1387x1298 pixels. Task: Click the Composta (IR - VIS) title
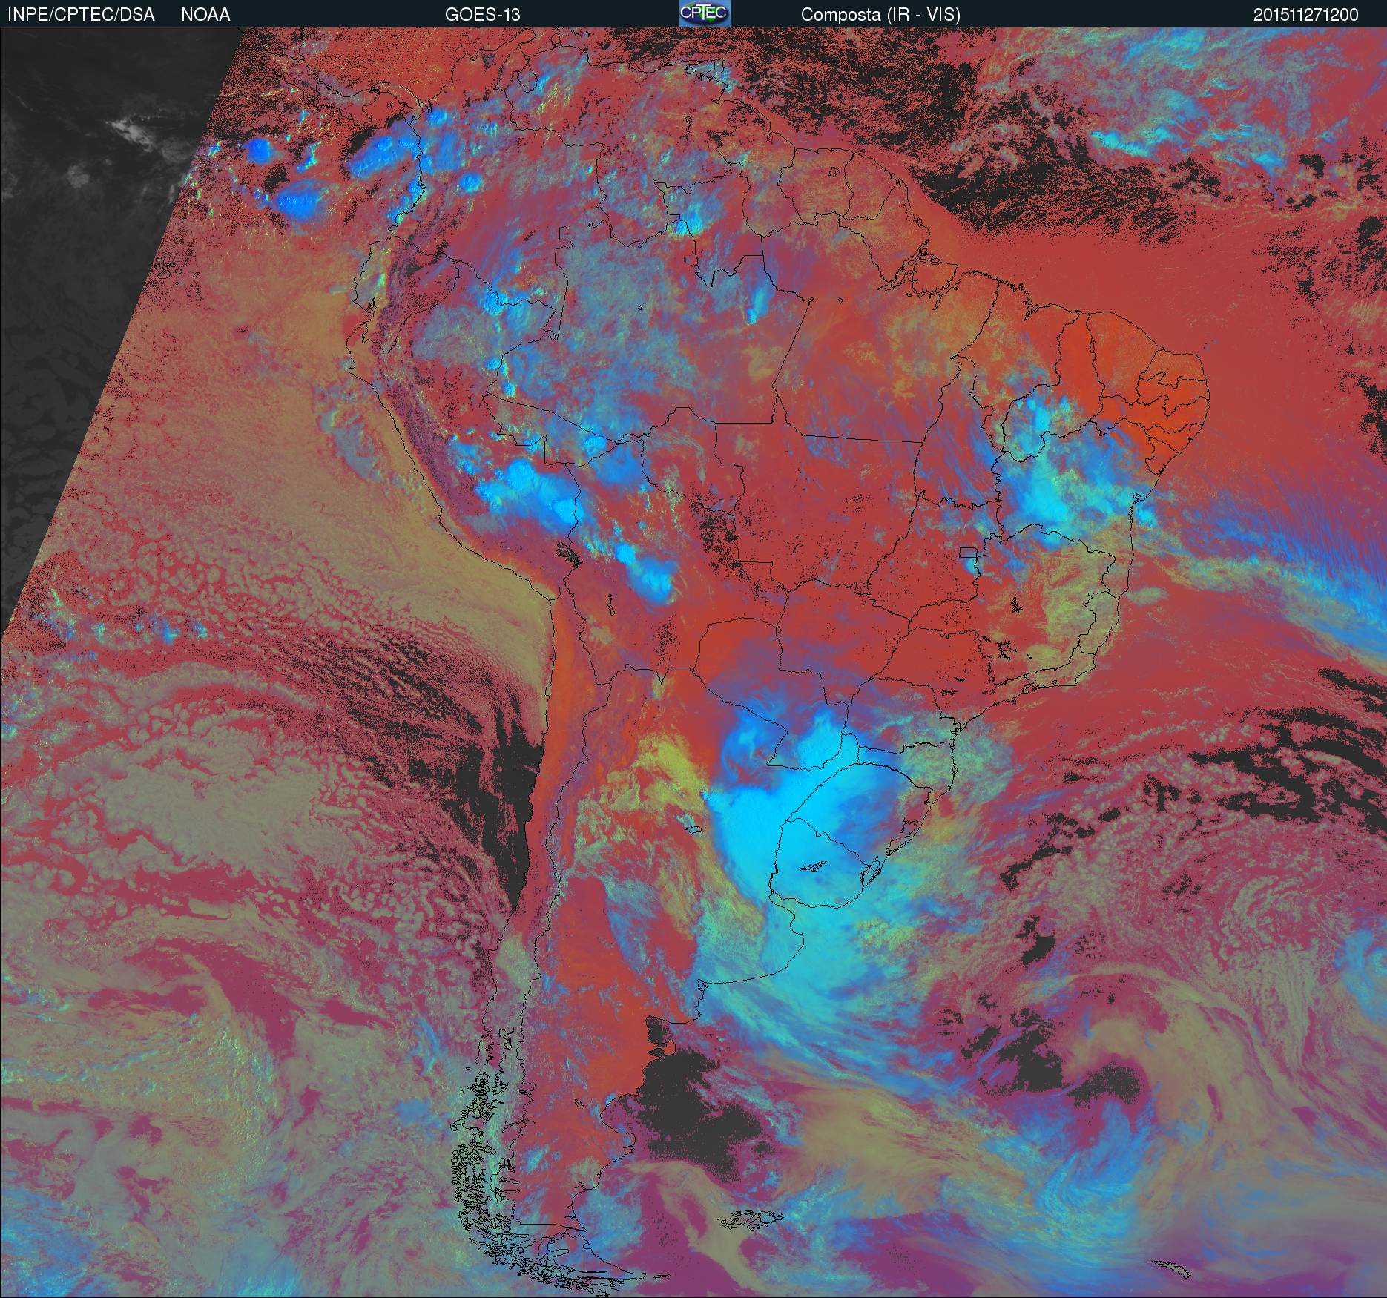880,15
